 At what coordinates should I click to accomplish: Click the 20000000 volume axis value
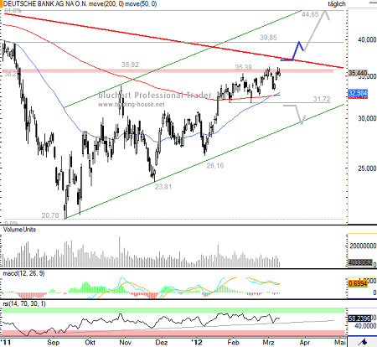pos(363,246)
